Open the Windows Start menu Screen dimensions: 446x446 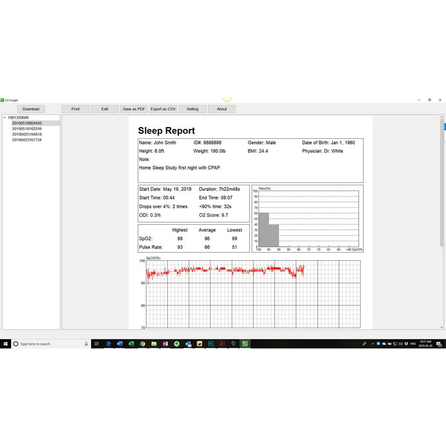click(x=5, y=344)
